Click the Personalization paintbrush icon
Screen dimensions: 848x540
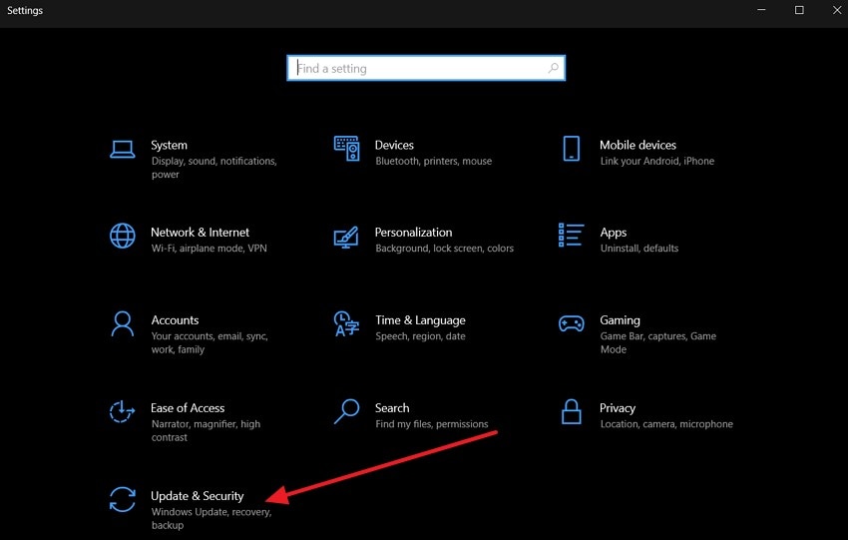(346, 237)
